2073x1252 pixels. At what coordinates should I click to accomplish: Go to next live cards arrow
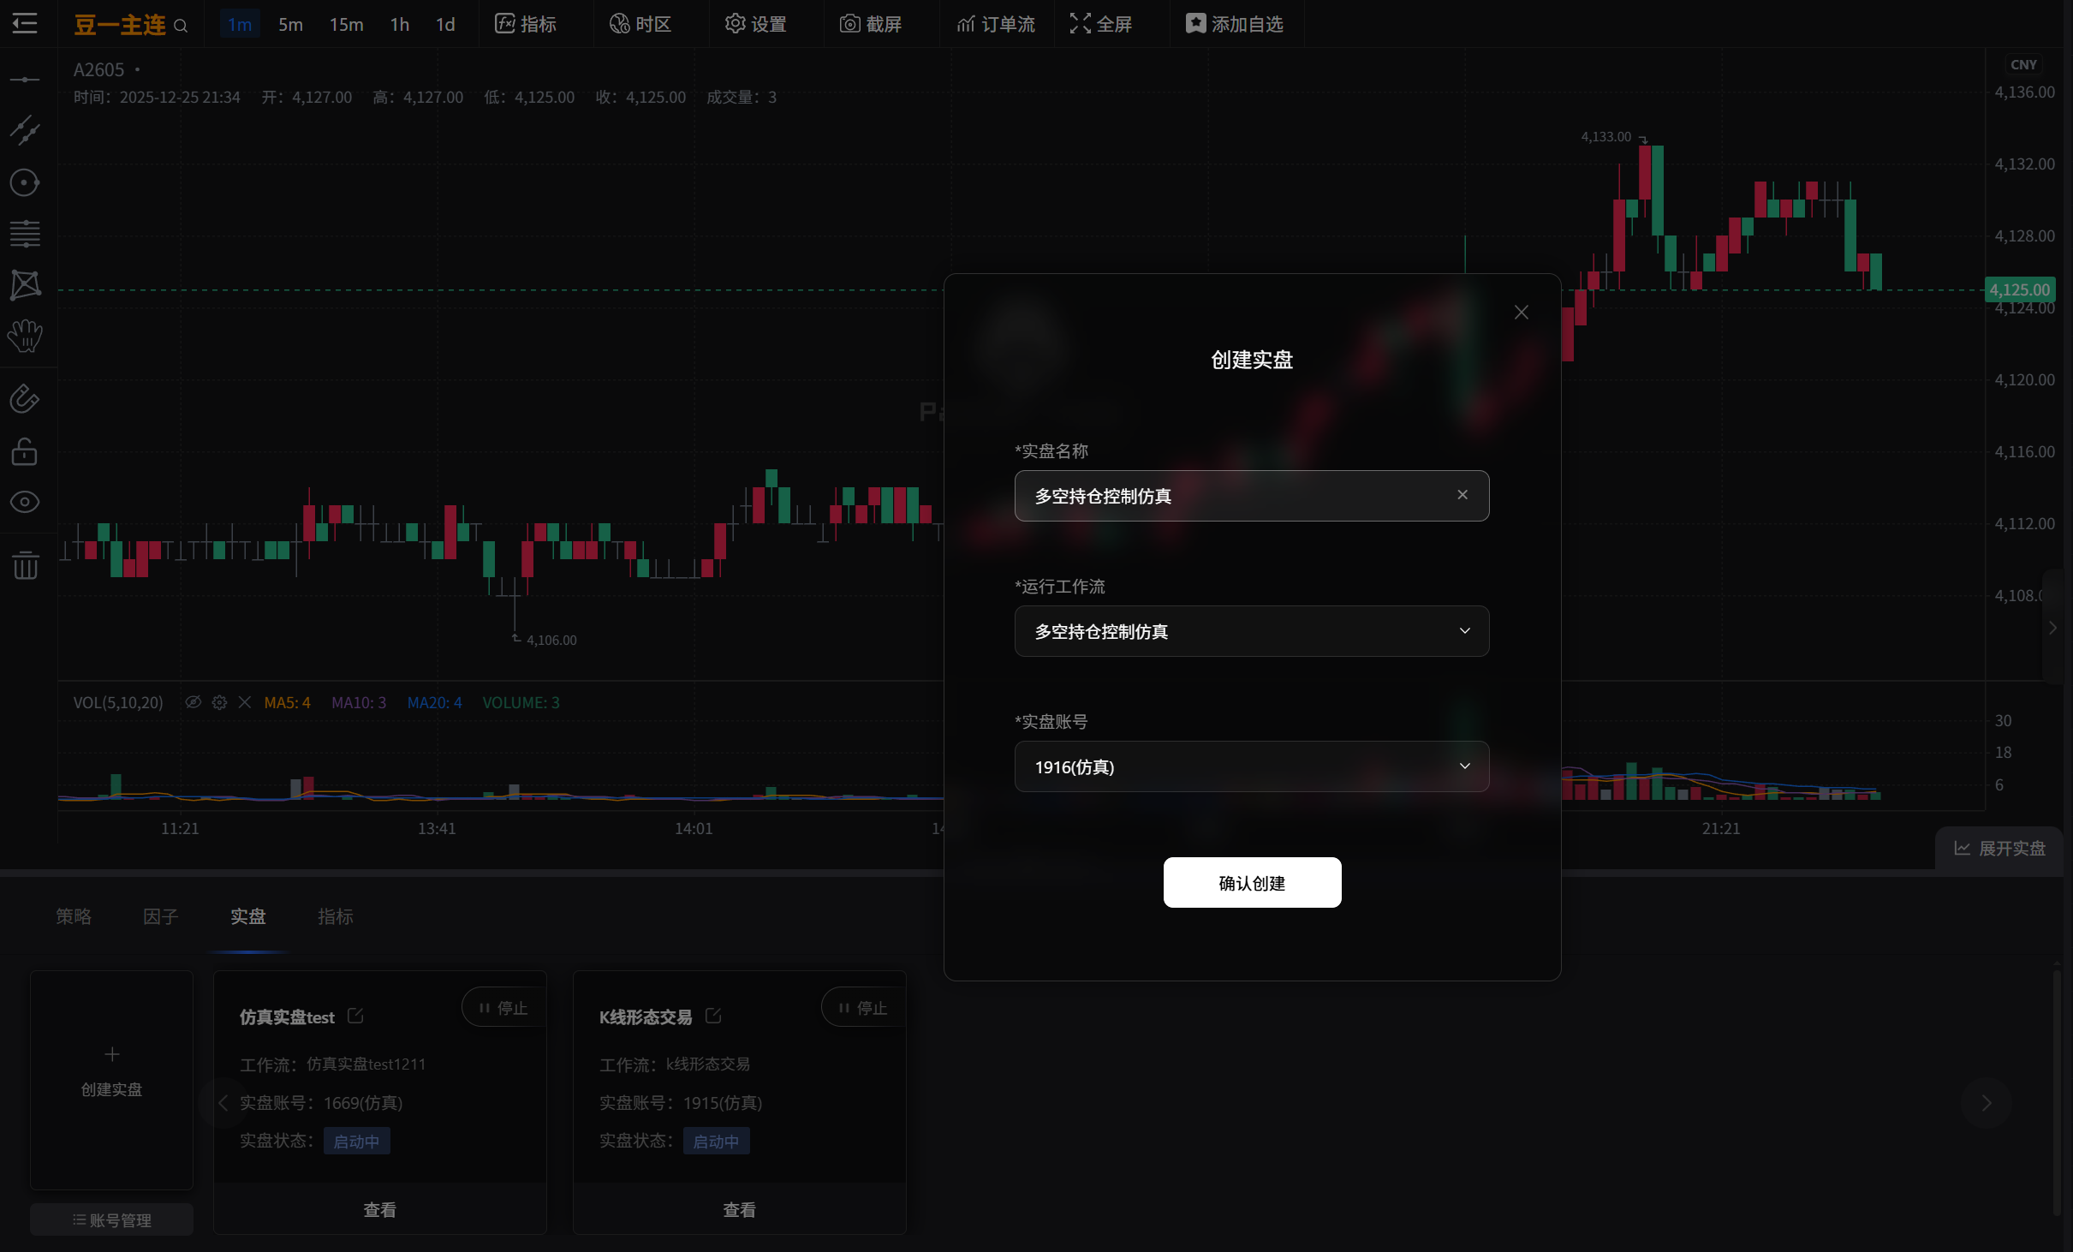(1986, 1103)
